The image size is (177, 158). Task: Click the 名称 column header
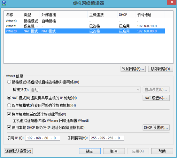(13, 15)
